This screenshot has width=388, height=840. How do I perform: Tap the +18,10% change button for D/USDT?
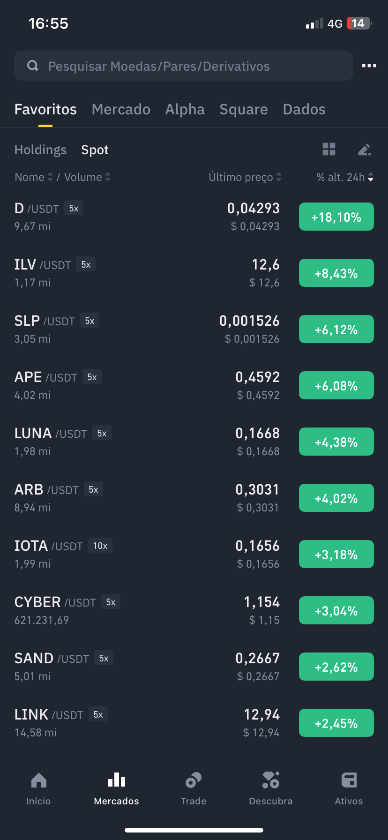pyautogui.click(x=336, y=217)
